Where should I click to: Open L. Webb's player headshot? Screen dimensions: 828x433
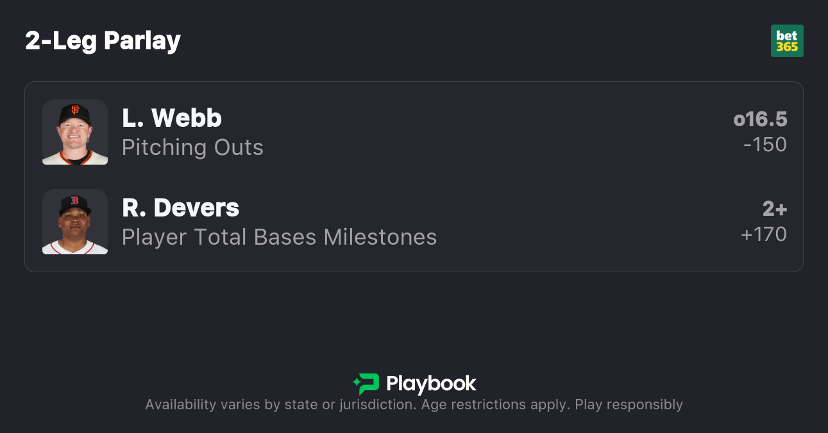[75, 132]
